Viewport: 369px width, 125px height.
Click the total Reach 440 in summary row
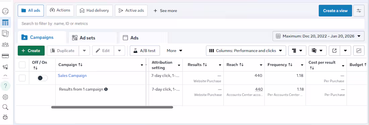click(x=259, y=89)
